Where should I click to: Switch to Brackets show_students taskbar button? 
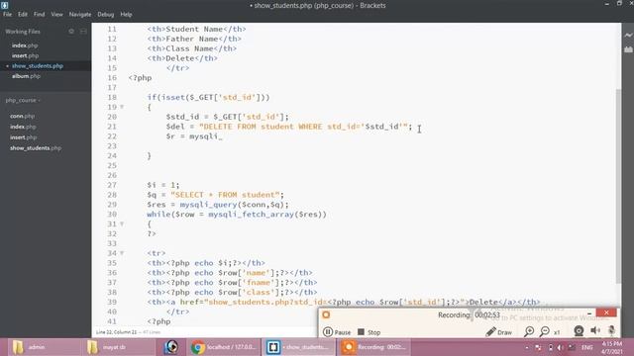(298, 347)
